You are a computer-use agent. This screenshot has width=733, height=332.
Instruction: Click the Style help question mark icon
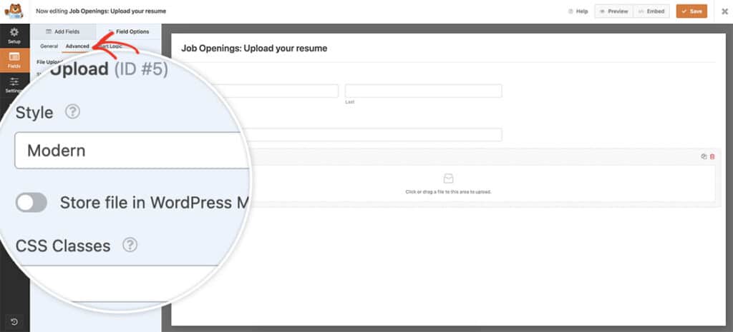72,112
